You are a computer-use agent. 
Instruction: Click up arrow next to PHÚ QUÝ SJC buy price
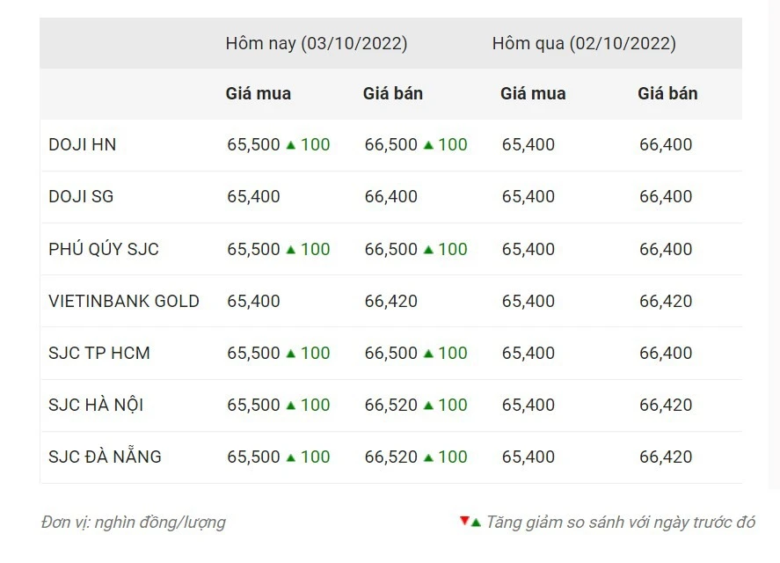(291, 250)
